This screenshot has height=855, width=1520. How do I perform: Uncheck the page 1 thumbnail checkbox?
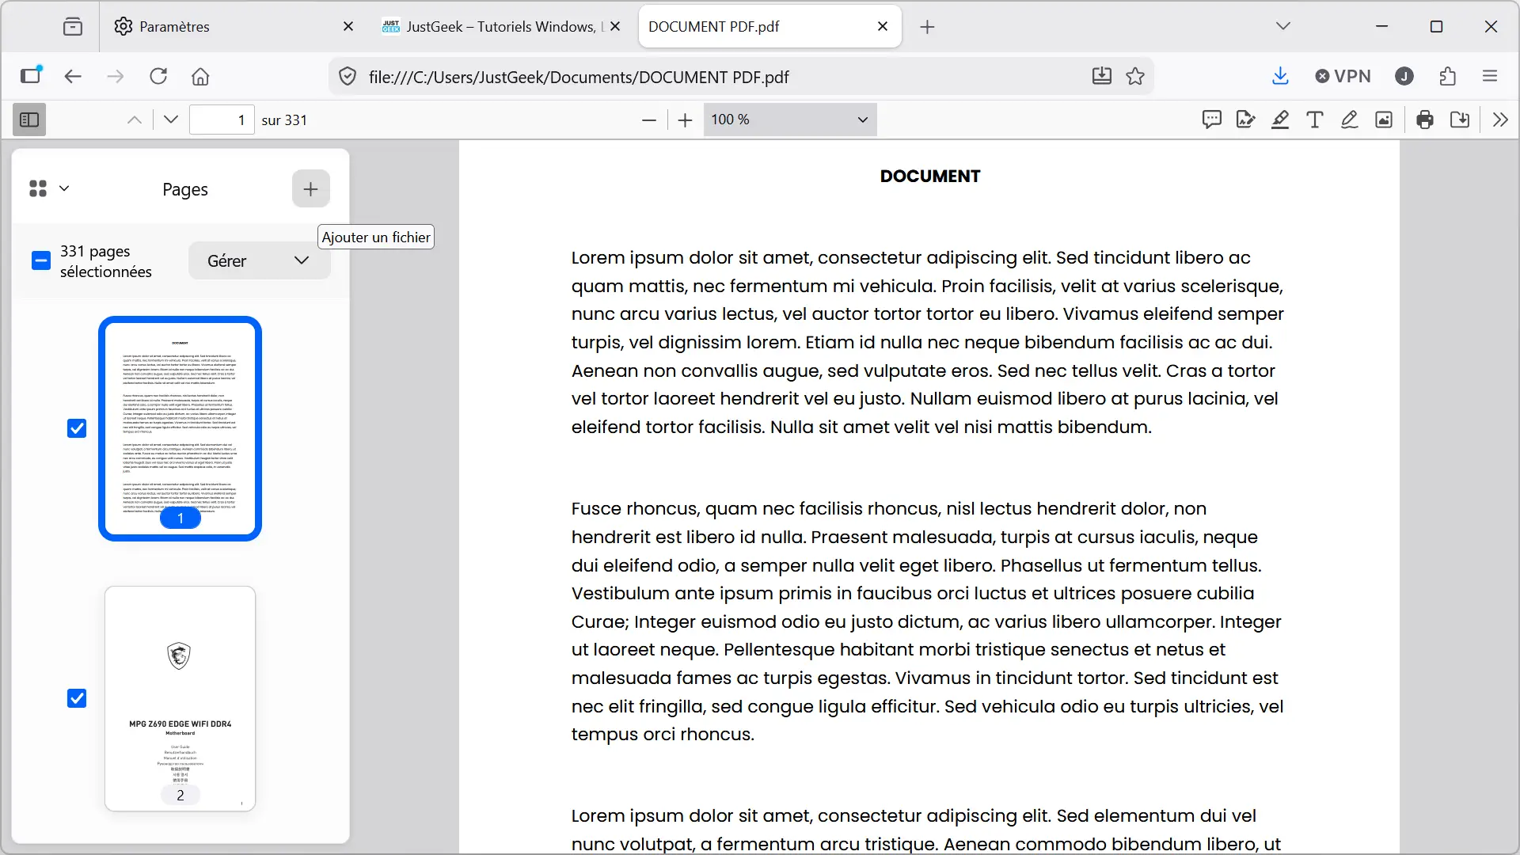click(x=77, y=428)
